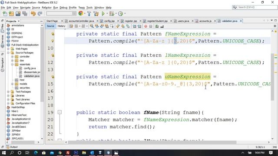Click the Debug Project icon
The height and width of the screenshot is (156, 278).
(112, 13)
